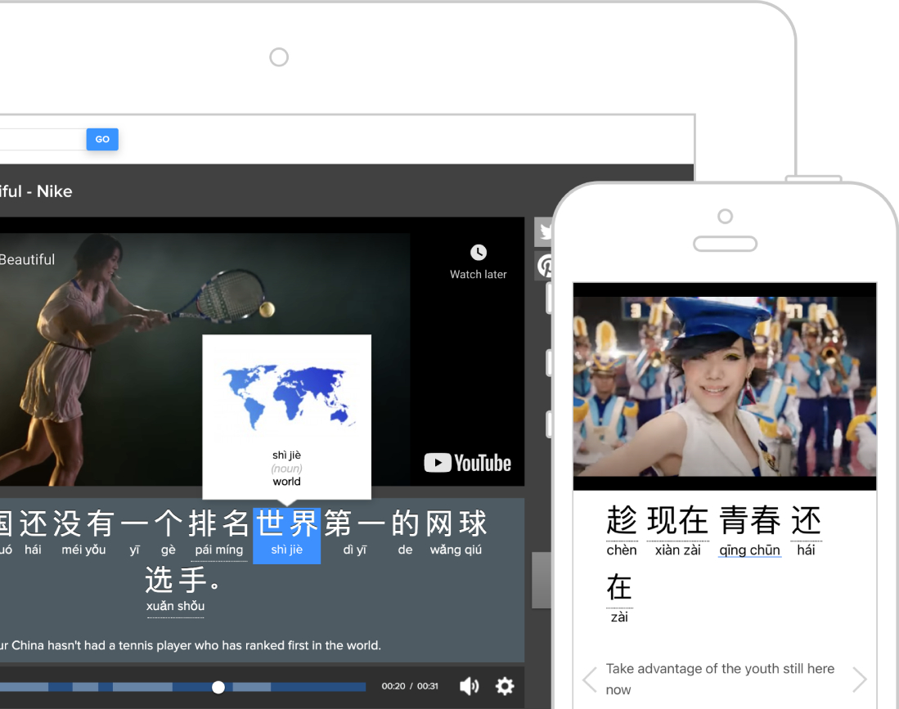Image resolution: width=899 pixels, height=709 pixels.
Task: Open the player settings gear
Action: (x=505, y=687)
